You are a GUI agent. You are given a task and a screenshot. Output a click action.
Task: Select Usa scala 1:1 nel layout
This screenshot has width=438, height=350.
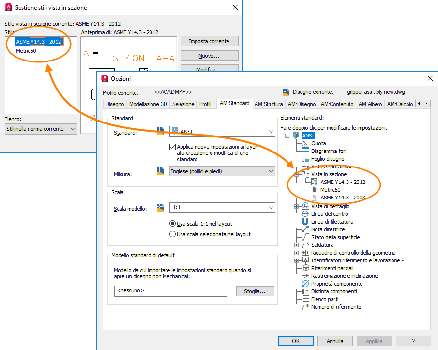[x=173, y=224]
